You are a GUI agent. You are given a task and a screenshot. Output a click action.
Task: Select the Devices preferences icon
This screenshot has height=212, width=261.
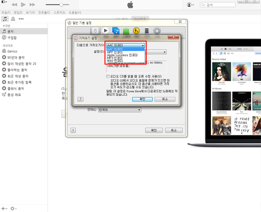(x=147, y=31)
